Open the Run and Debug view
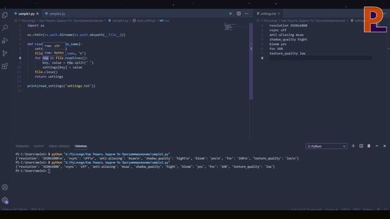The width and height of the screenshot is (390, 219). pyautogui.click(x=5, y=41)
